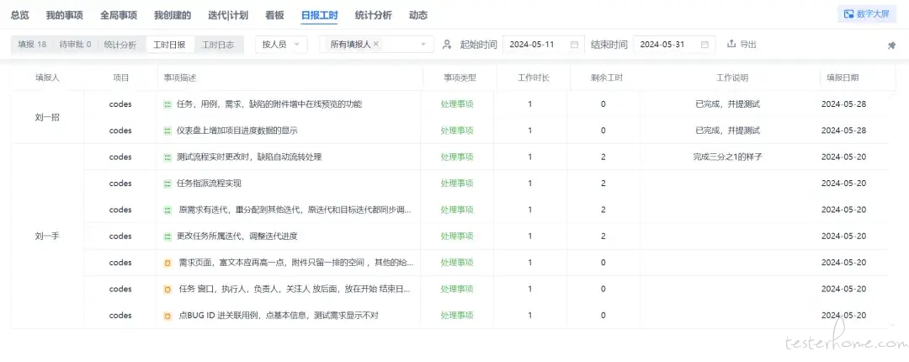The width and height of the screenshot is (909, 362).
Task: Click the 导出 export button
Action: 742,44
